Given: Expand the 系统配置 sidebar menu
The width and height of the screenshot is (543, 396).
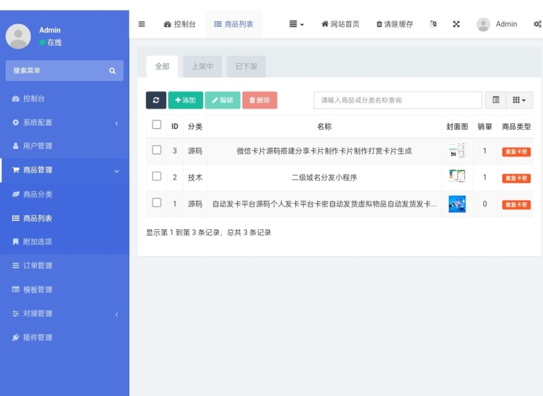Looking at the screenshot, I should point(64,123).
